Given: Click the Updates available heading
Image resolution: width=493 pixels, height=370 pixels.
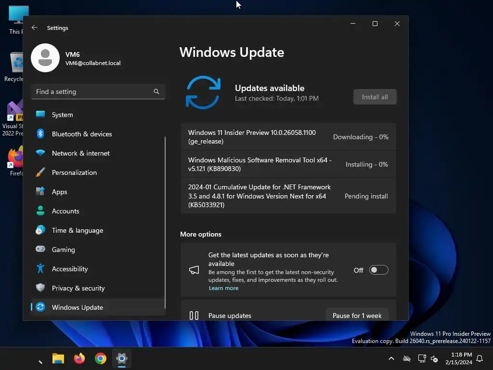Looking at the screenshot, I should click(270, 88).
